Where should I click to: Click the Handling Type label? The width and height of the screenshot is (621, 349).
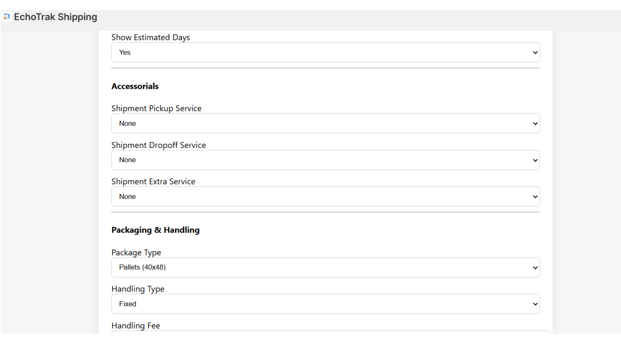click(138, 289)
